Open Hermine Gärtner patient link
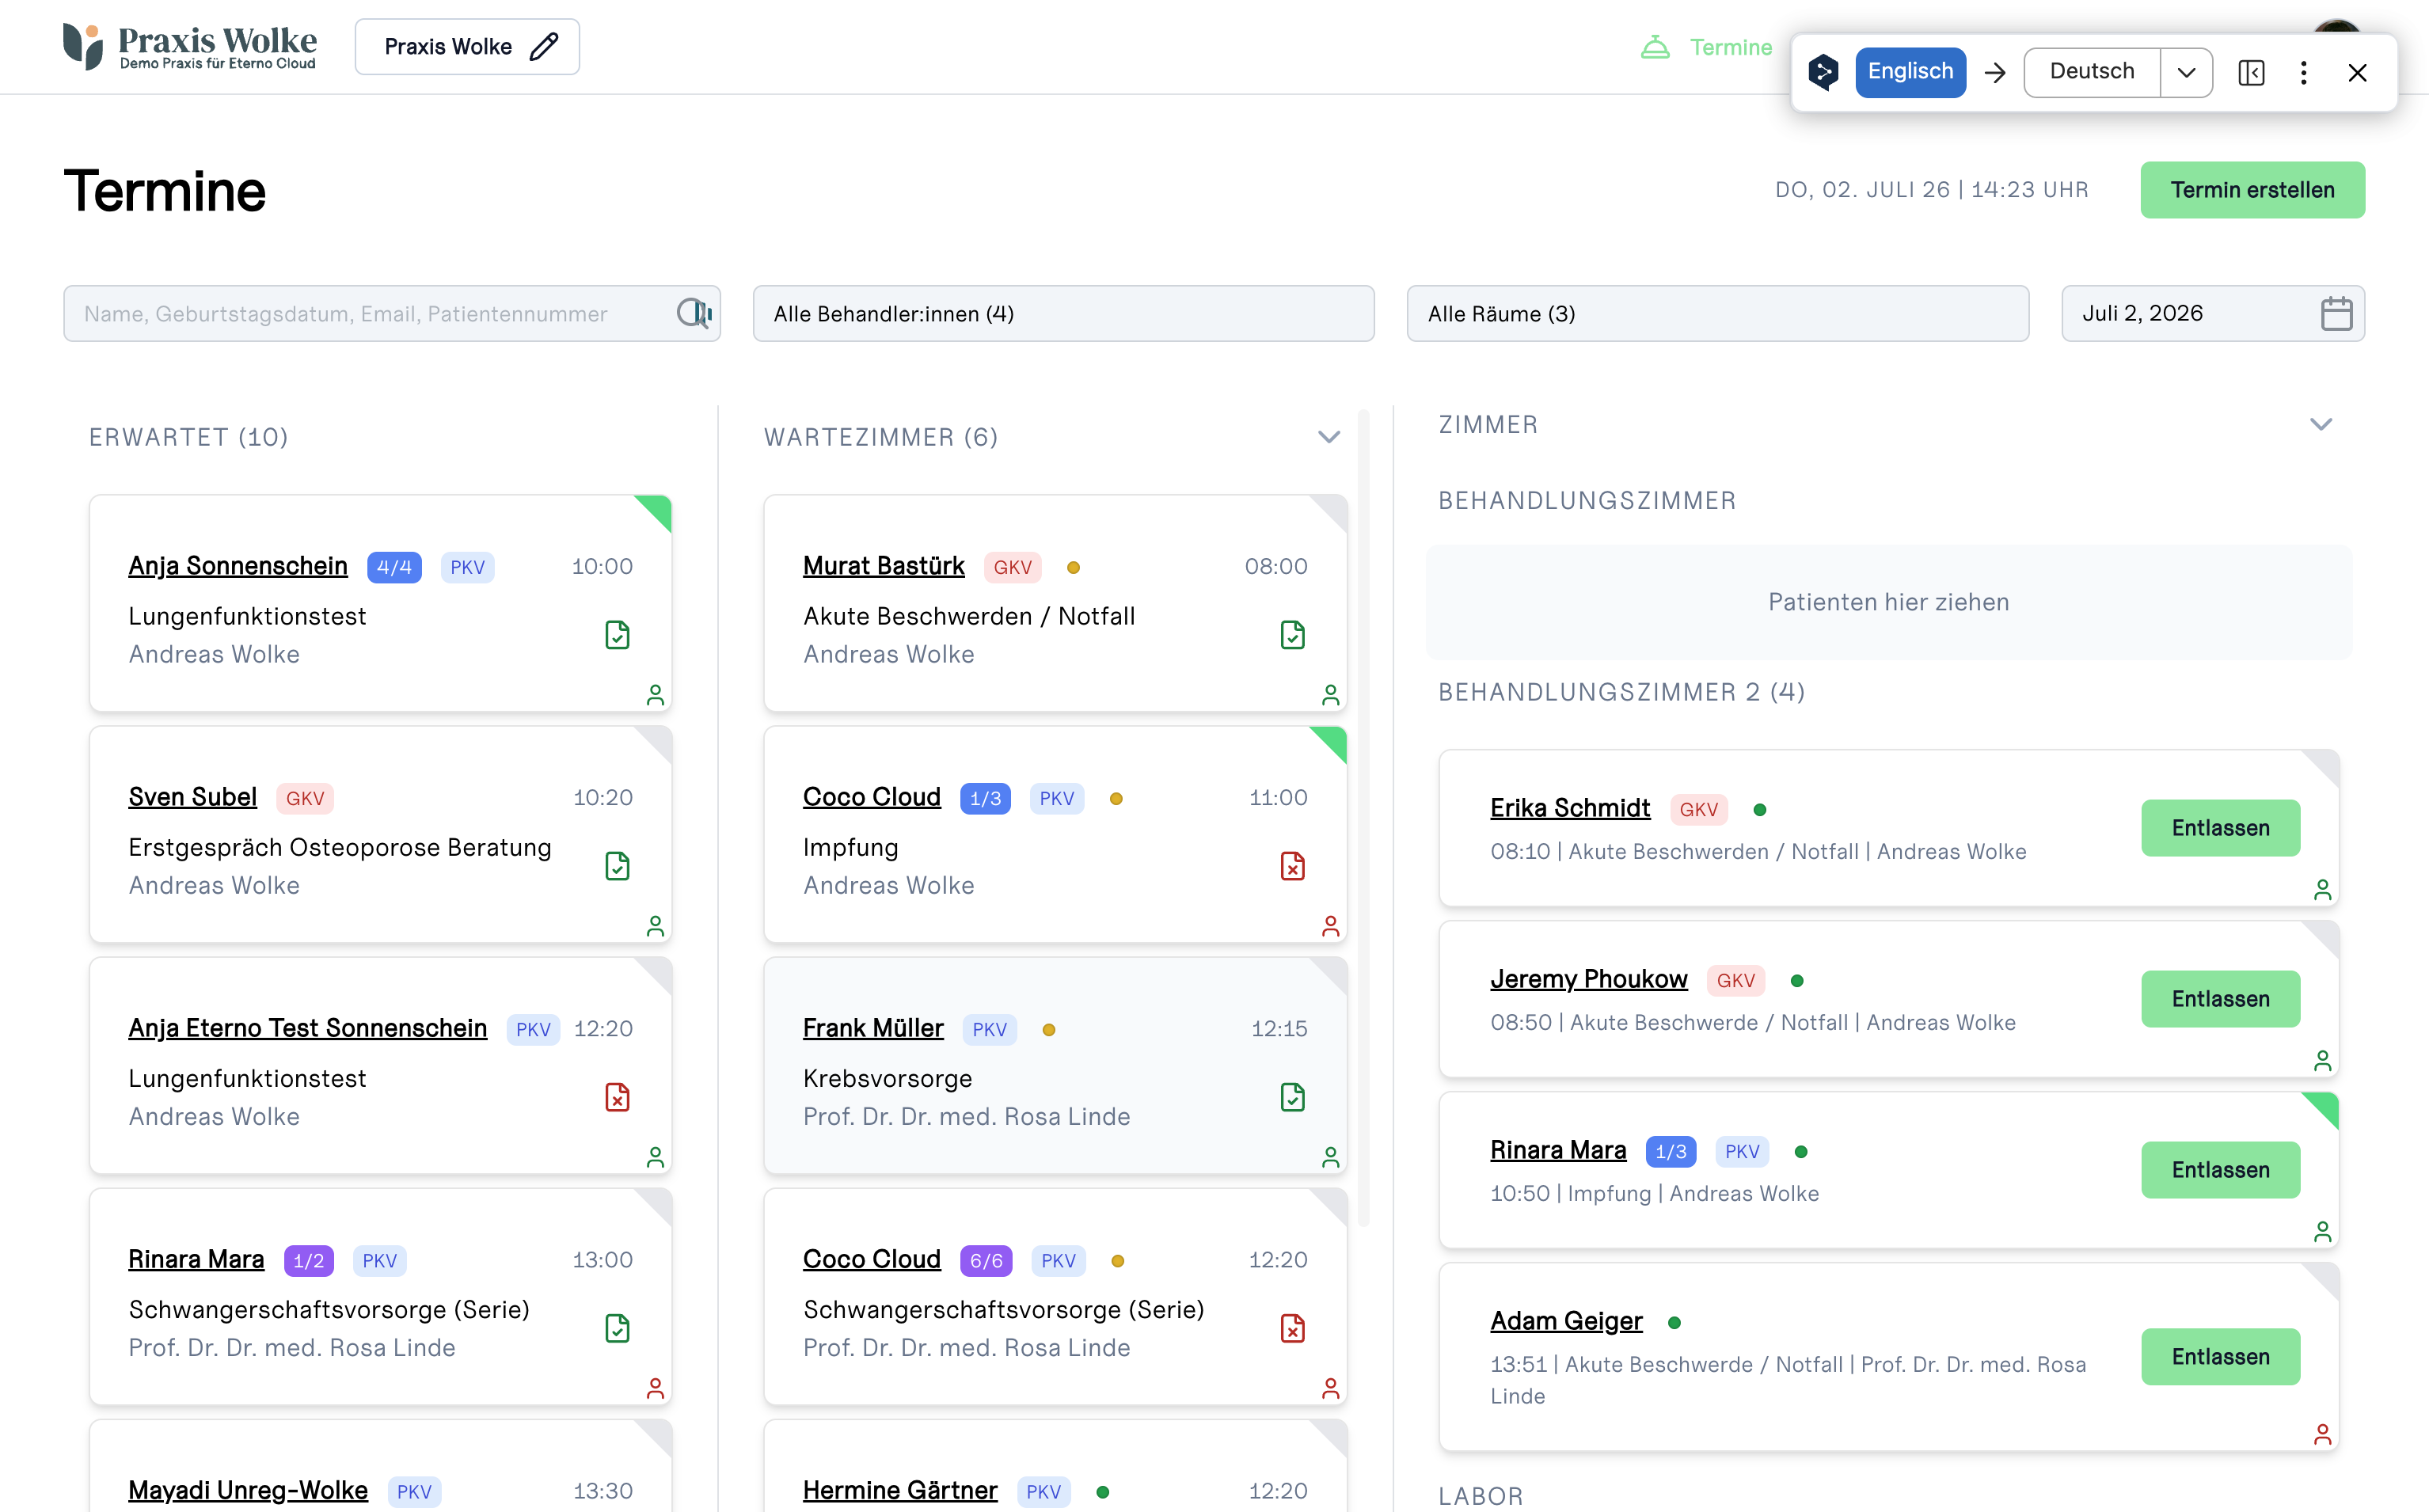Screen dimensions: 2429x1512 (900, 1491)
